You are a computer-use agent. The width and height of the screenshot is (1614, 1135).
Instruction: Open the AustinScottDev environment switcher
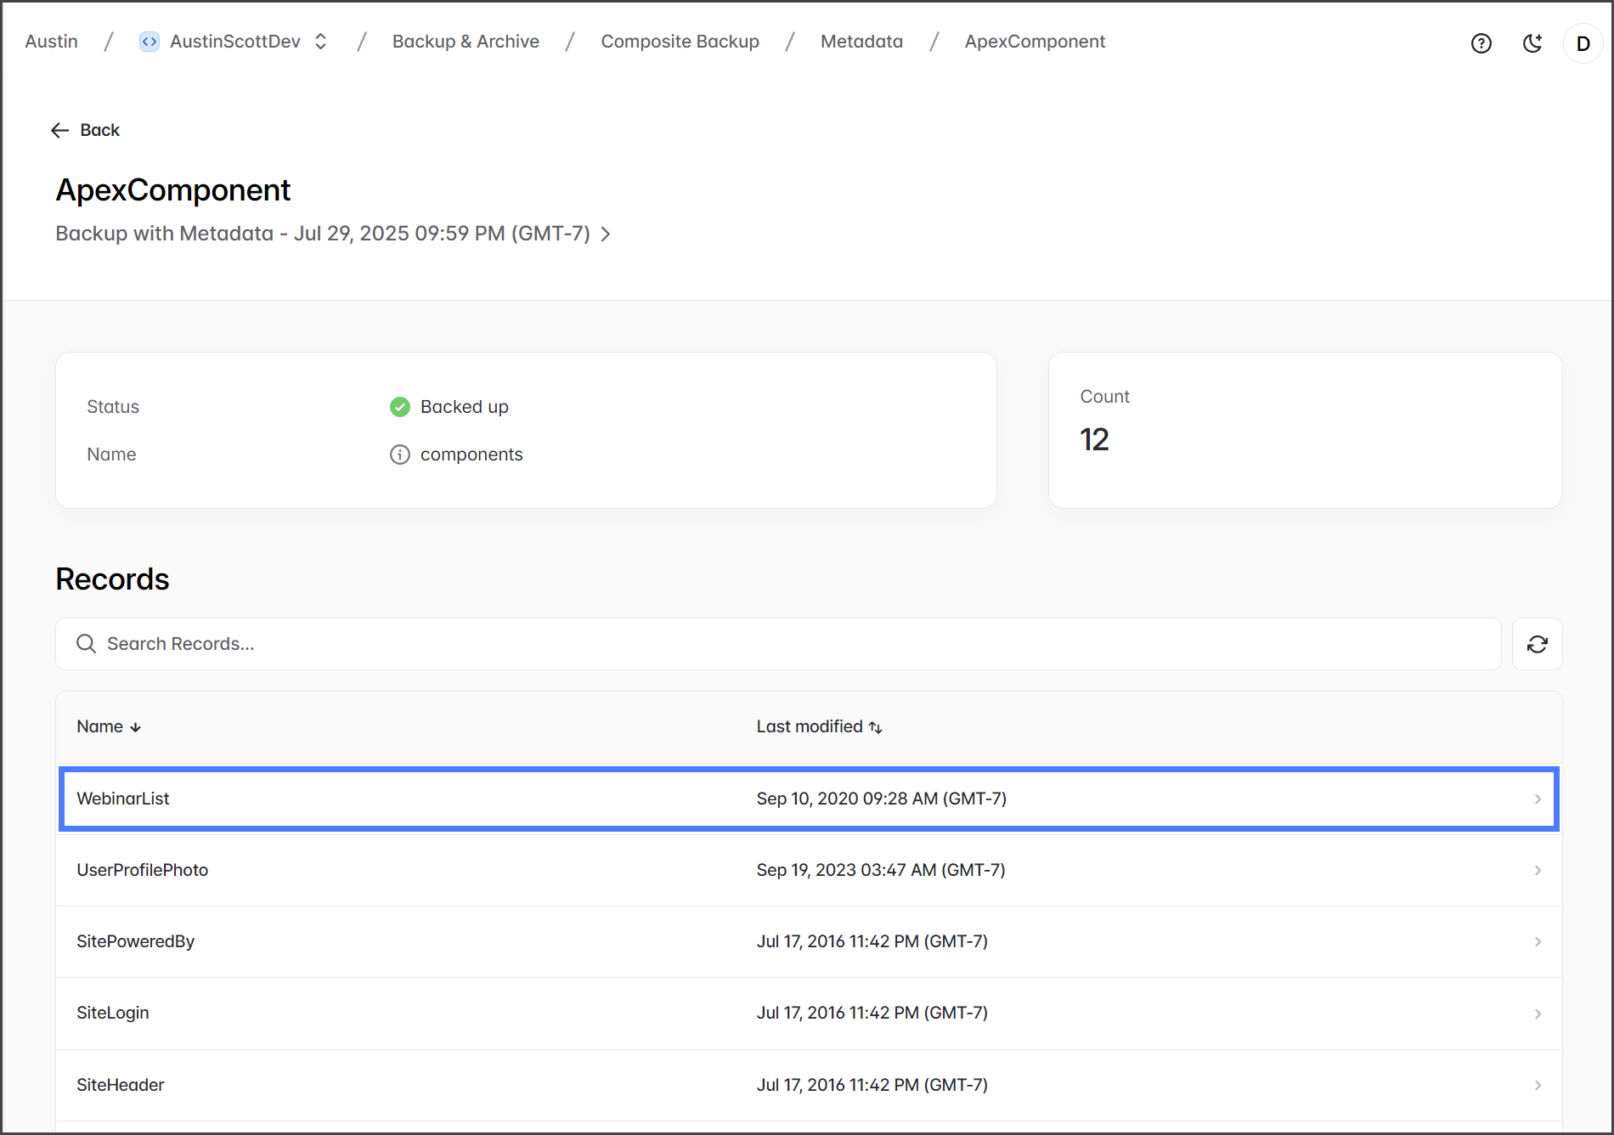(x=320, y=42)
